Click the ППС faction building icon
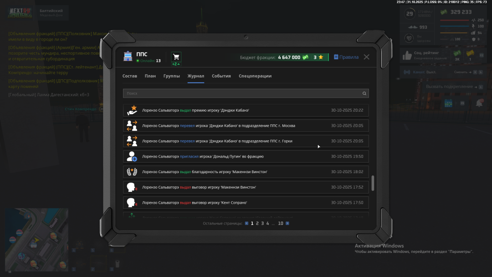Viewport: 492px width, 277px height. 128,57
